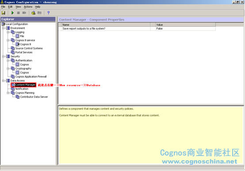Open the File menu
This screenshot has width=245, height=171.
3,7
